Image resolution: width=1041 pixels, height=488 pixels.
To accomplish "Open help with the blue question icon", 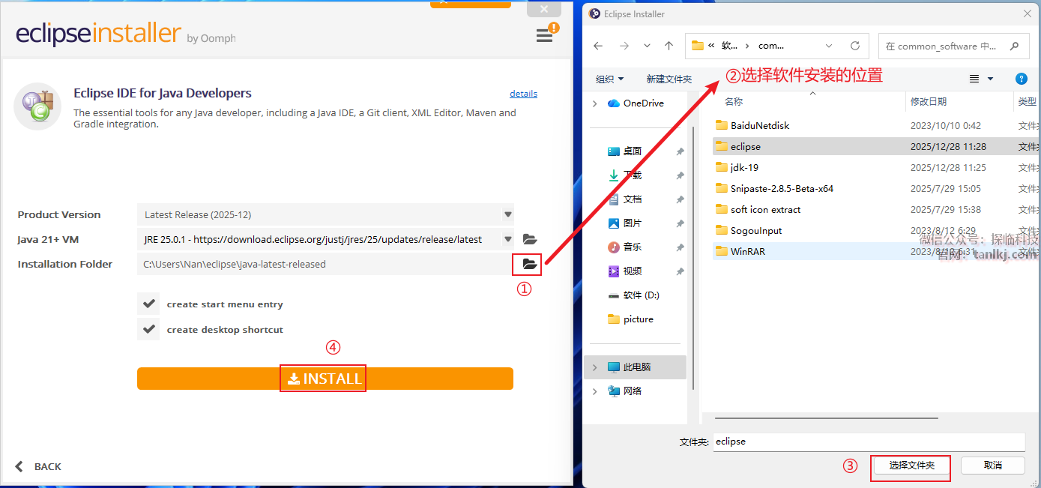I will 1021,79.
